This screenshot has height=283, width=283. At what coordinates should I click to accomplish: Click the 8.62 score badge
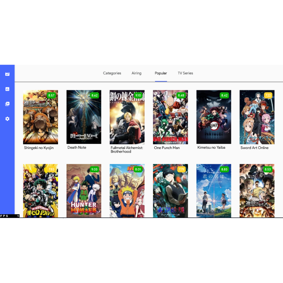(x=95, y=95)
